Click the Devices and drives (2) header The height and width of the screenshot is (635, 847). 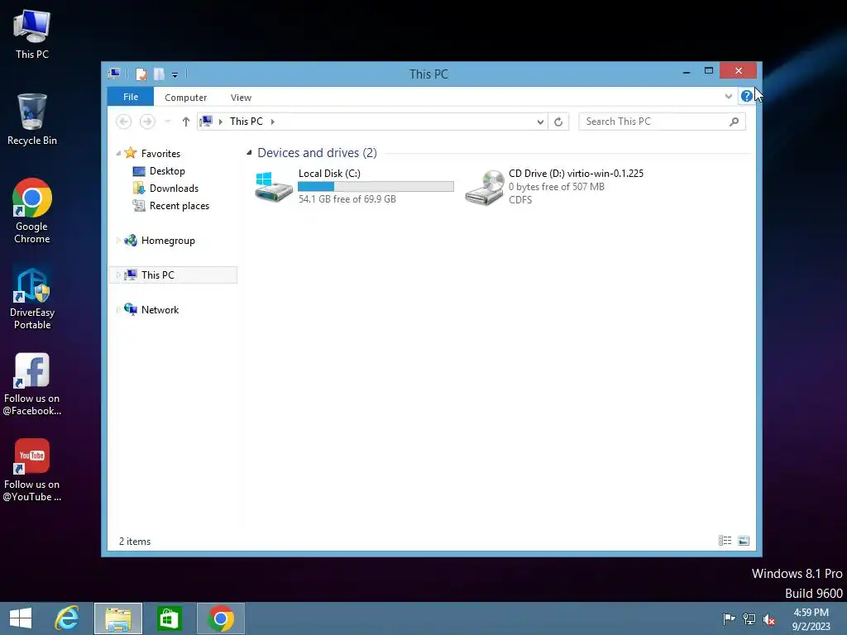coord(317,153)
